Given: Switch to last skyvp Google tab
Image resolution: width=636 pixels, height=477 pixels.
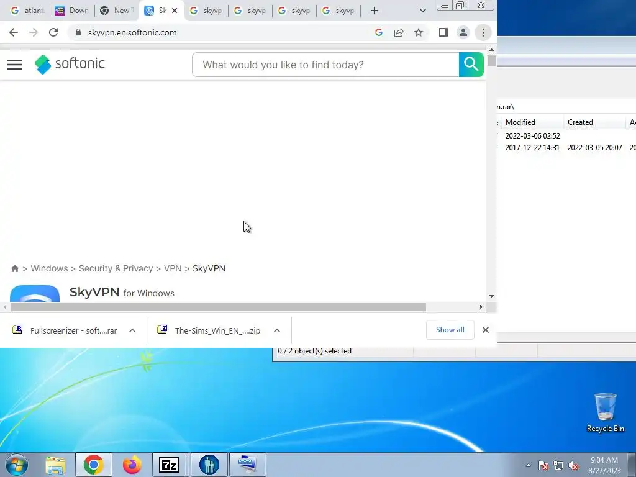Looking at the screenshot, I should (x=338, y=11).
